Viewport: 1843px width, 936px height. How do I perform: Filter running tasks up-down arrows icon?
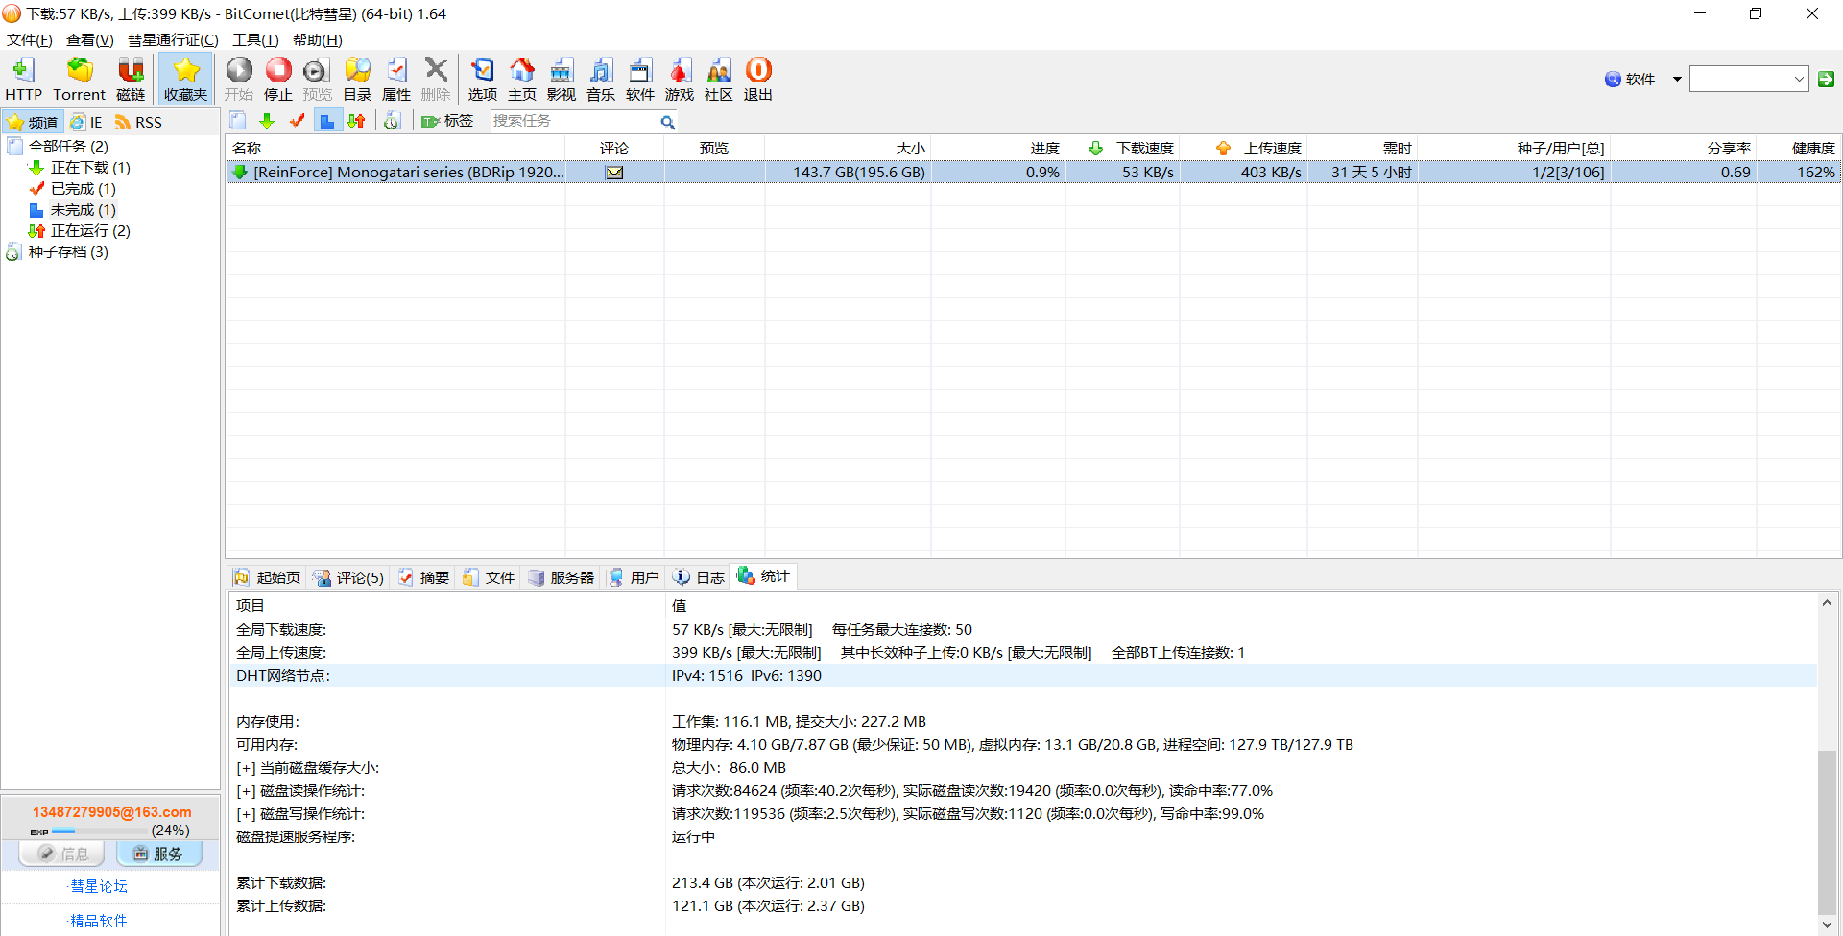(x=356, y=121)
